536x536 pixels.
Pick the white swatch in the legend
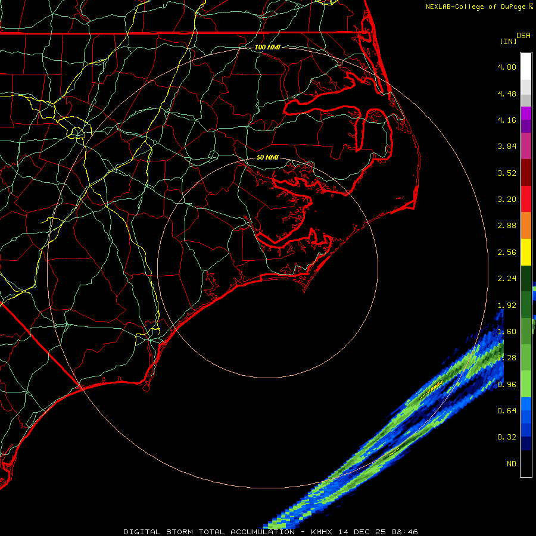[526, 67]
